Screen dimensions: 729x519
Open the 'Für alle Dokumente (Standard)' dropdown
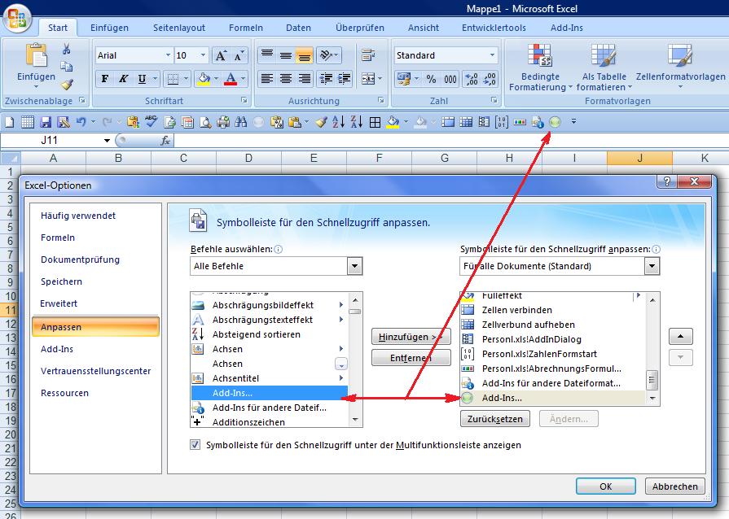point(652,266)
